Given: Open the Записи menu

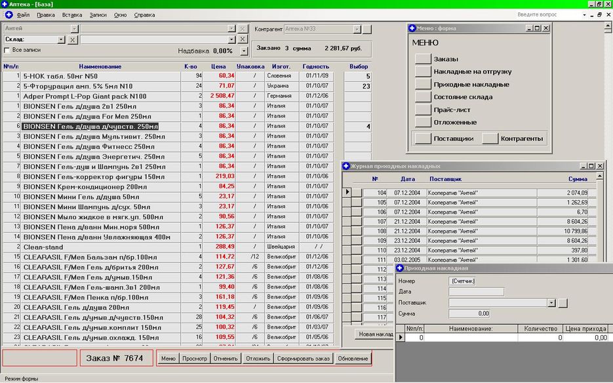Looking at the screenshot, I should coord(98,15).
